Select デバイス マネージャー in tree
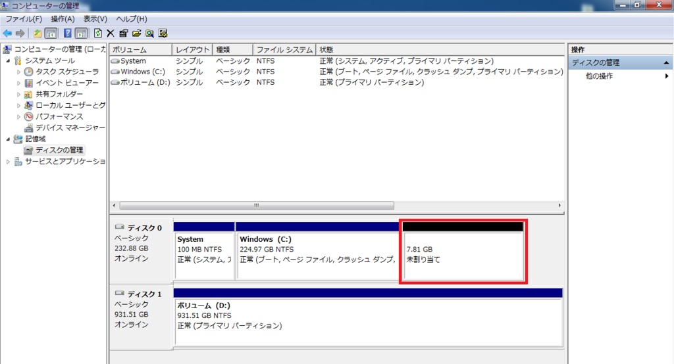 tap(70, 127)
